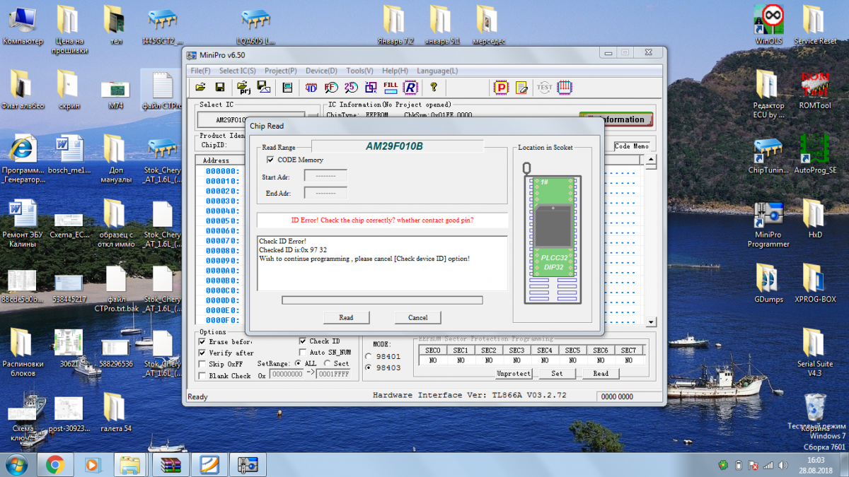Enable the Auto SN_NUM checkbox

point(303,352)
